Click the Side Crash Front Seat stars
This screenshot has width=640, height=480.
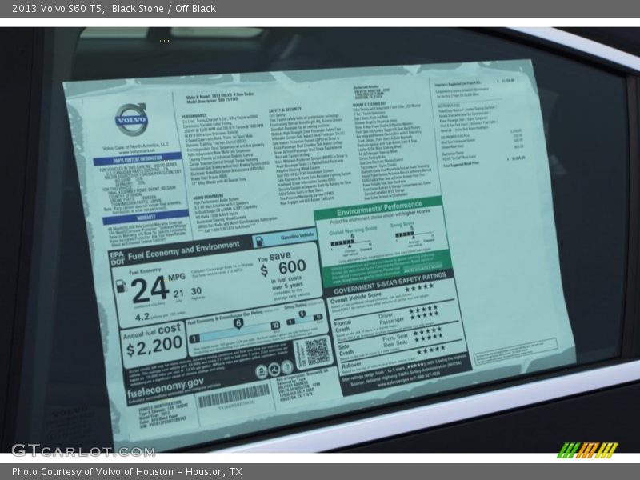pyautogui.click(x=428, y=330)
